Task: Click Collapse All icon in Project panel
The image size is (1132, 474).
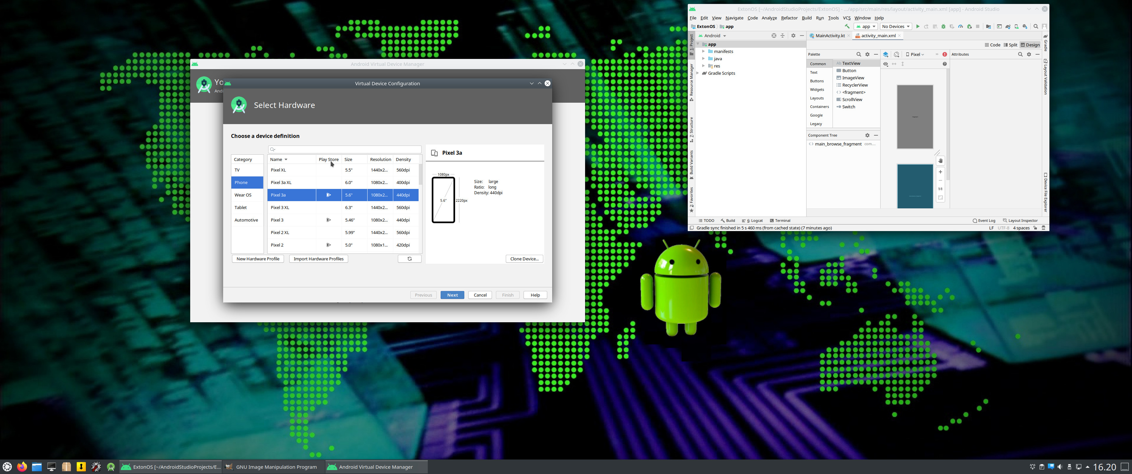Action: coord(783,36)
